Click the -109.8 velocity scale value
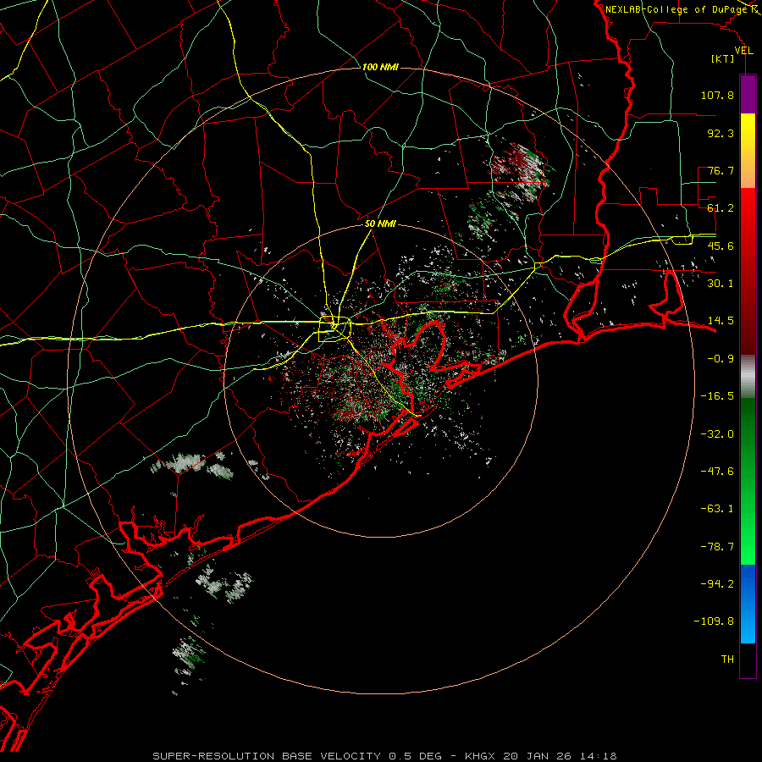 [x=714, y=621]
